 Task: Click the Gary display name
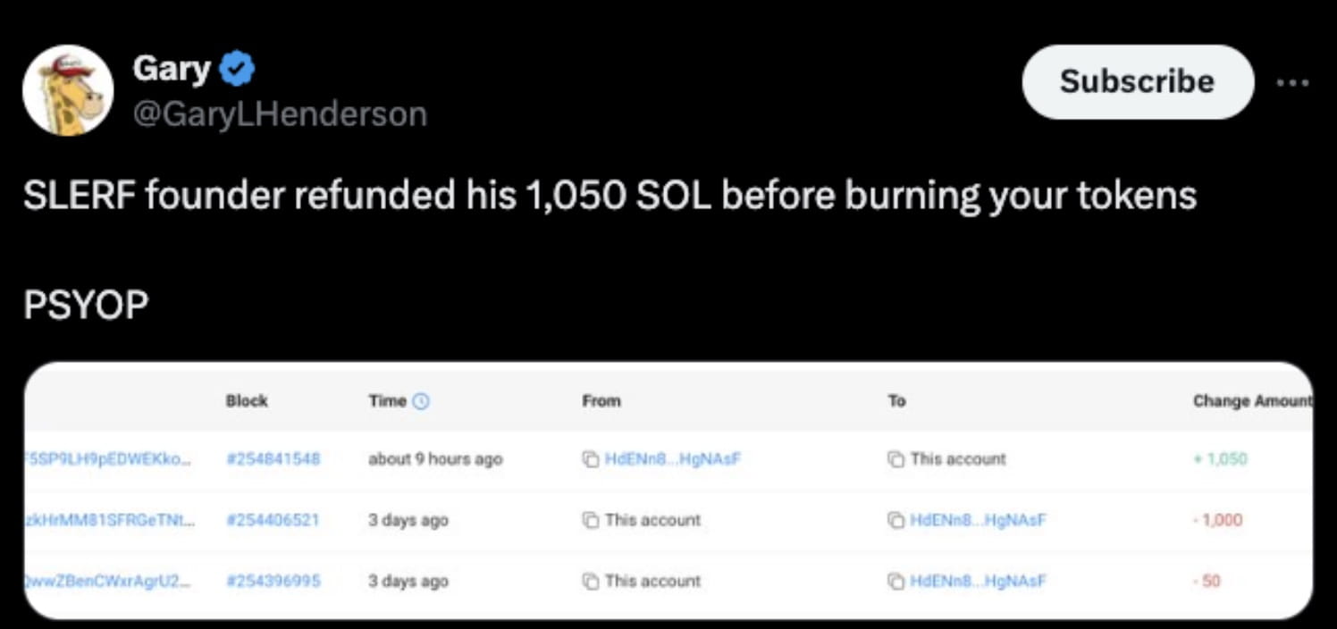(x=172, y=69)
